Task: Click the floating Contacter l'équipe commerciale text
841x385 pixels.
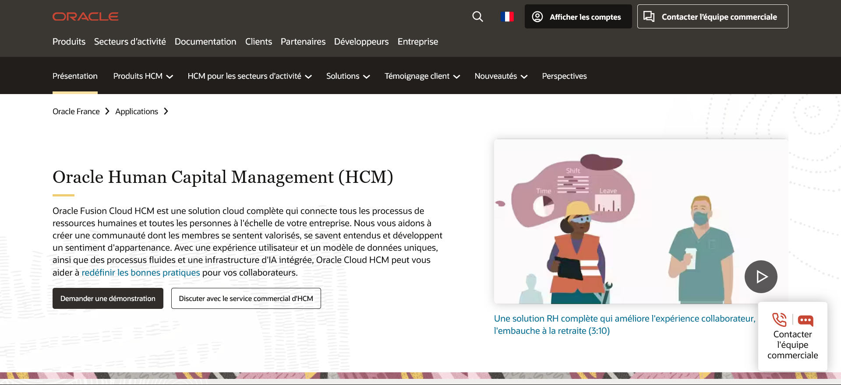Action: click(x=793, y=345)
